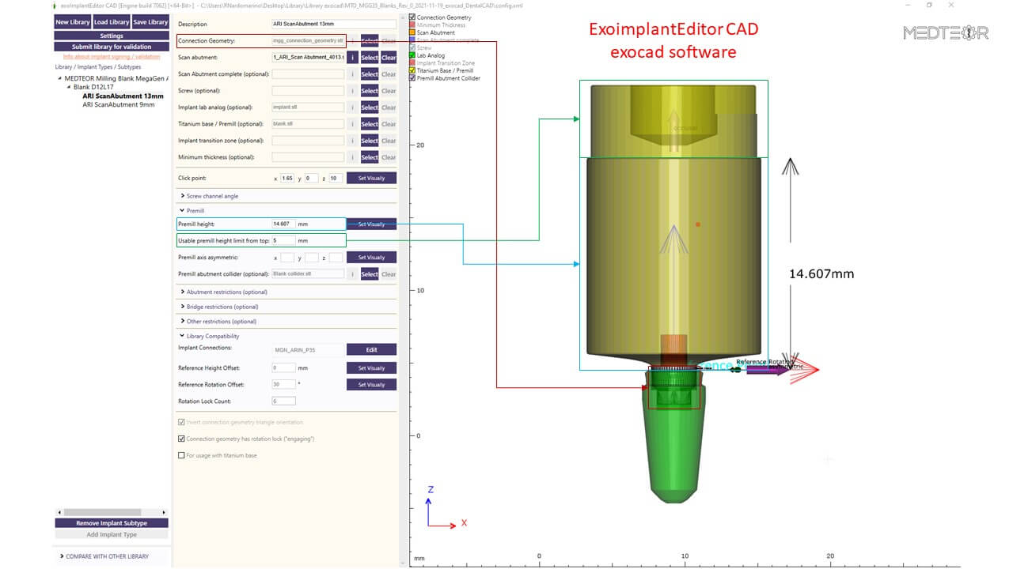Click Edit for Implant Connections
The width and height of the screenshot is (1013, 569).
[x=371, y=349]
